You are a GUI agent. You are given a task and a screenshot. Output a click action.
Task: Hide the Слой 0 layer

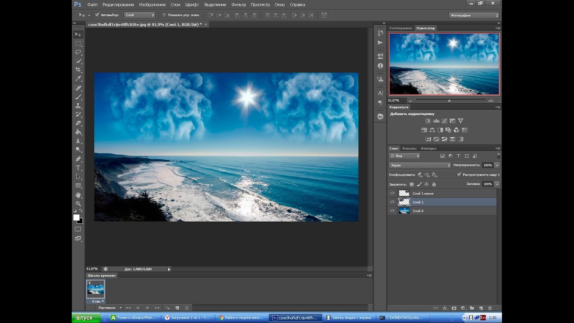coord(392,211)
